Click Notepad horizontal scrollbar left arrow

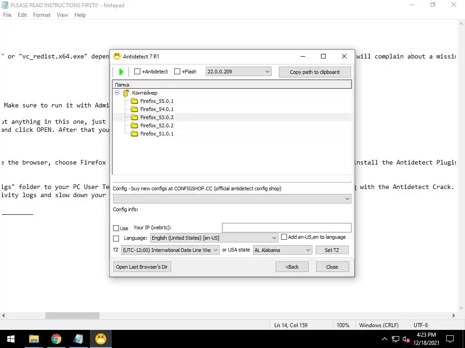4,315
